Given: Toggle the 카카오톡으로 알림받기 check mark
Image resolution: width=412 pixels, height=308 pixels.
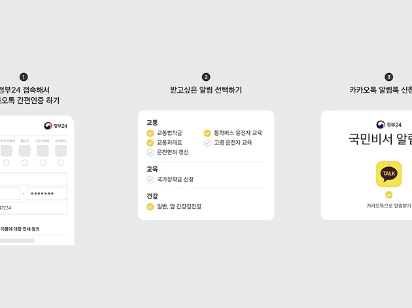Looking at the screenshot, I should (388, 194).
